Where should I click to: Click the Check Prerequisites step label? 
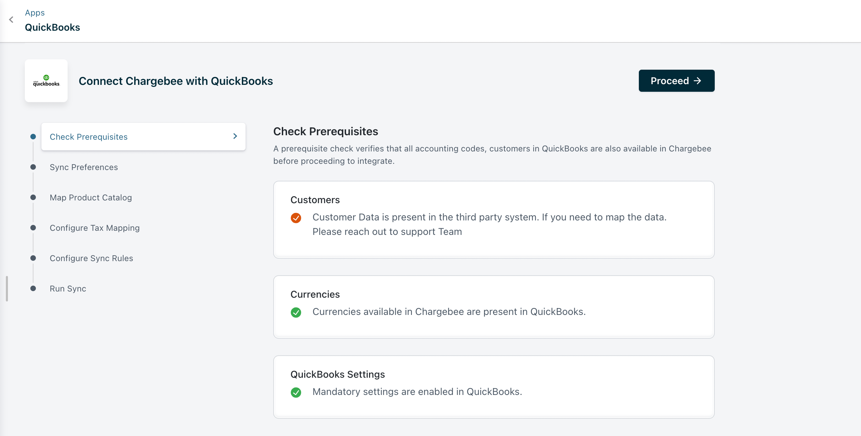(89, 137)
